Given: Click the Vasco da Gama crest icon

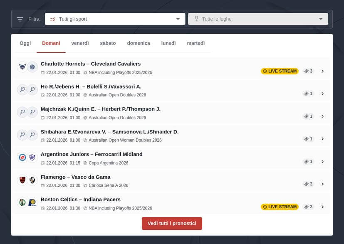Looking at the screenshot, I should click(32, 180).
